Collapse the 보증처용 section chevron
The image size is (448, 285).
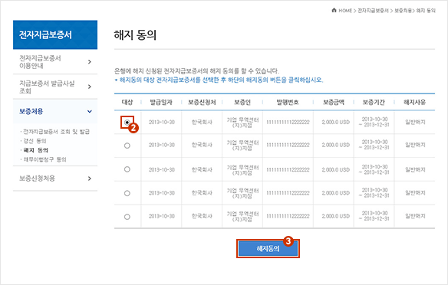click(90, 111)
